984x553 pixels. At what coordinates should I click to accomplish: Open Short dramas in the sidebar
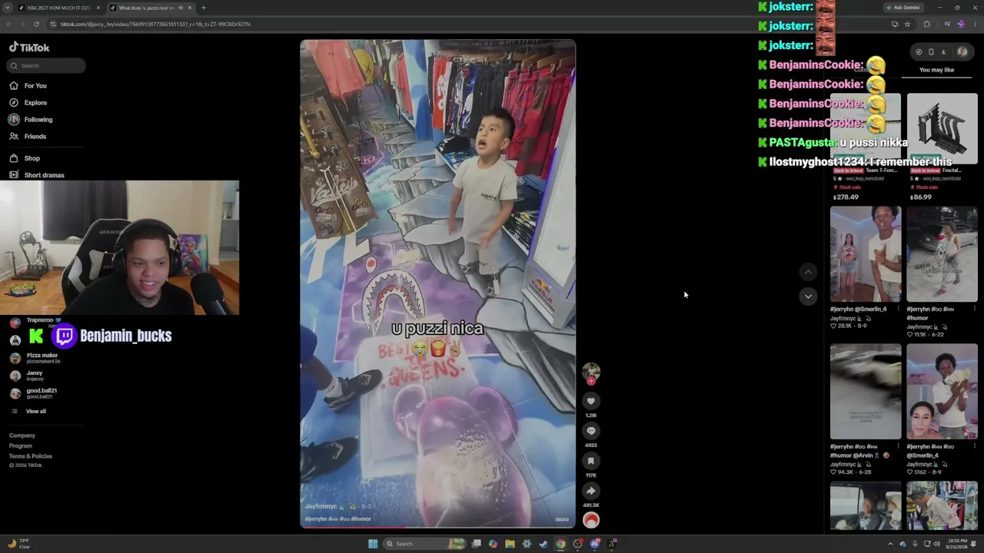pos(44,175)
